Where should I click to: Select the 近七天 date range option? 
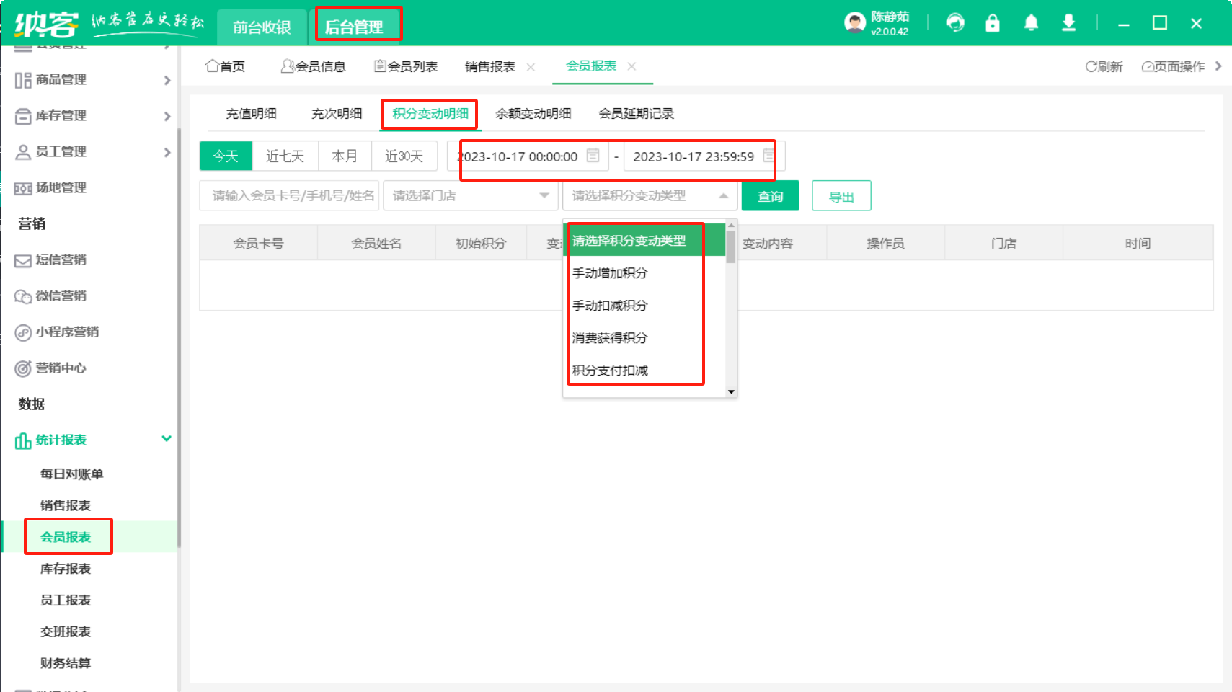point(285,156)
